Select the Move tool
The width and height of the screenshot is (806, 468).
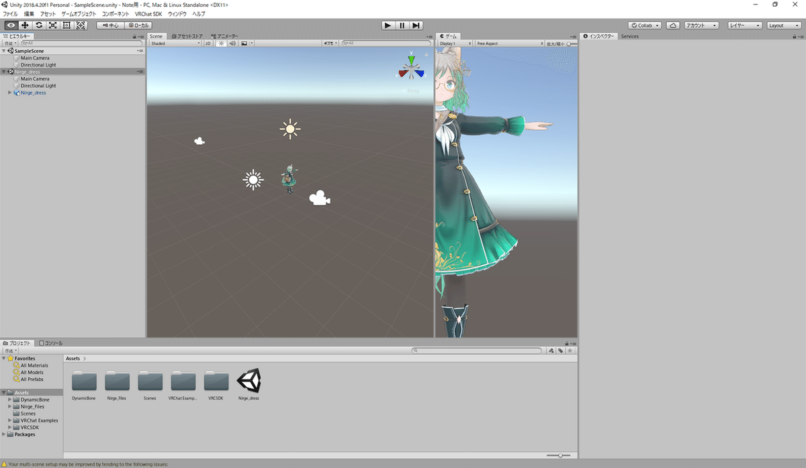pyautogui.click(x=25, y=25)
